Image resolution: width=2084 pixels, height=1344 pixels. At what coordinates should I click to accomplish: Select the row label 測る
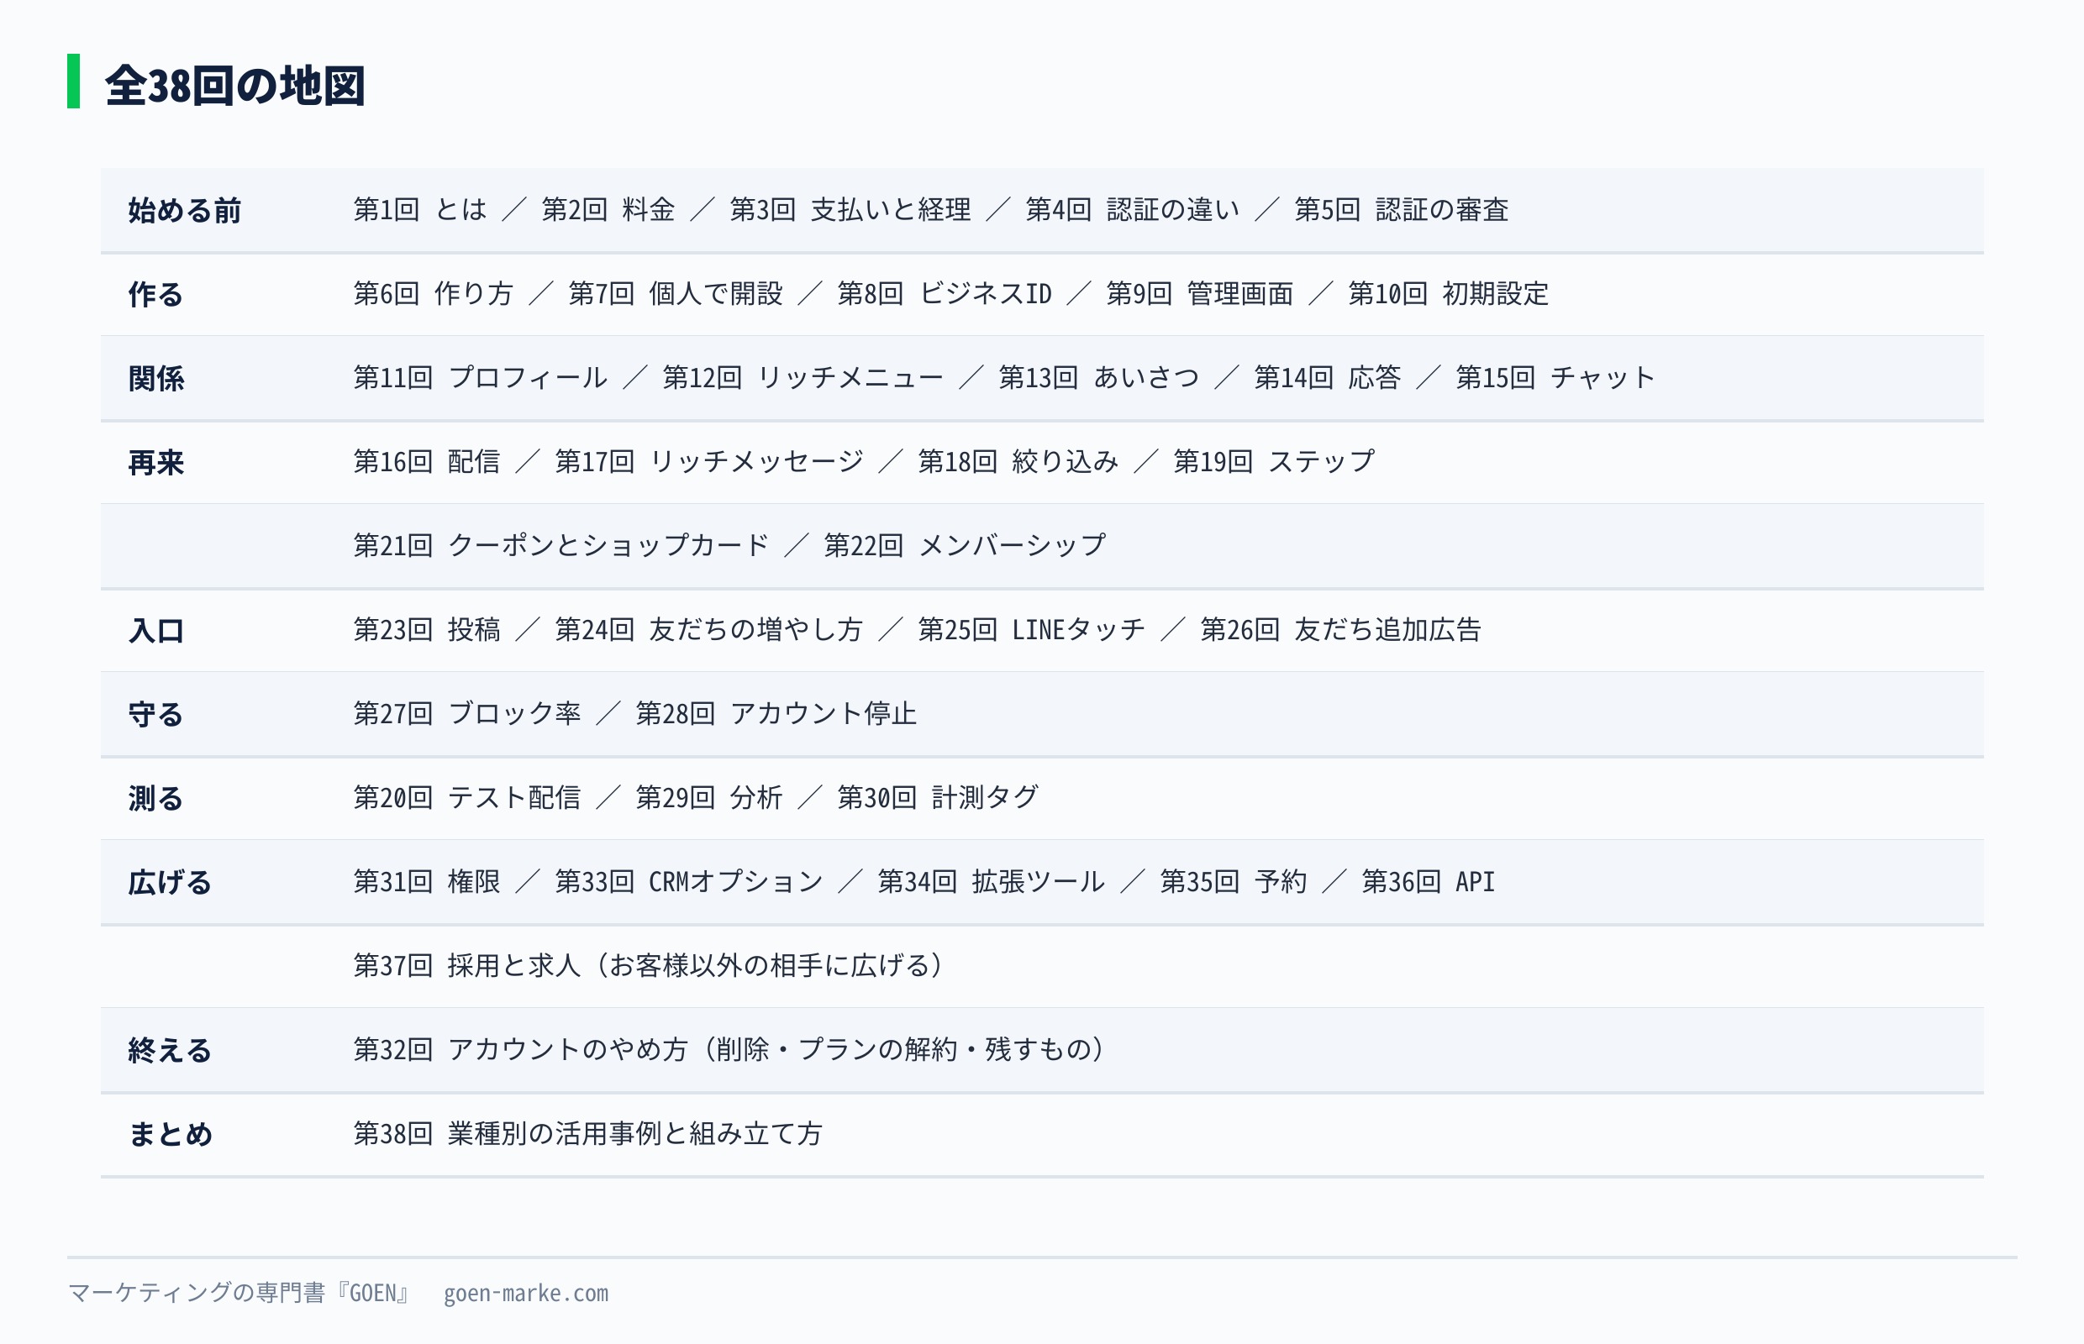click(155, 798)
